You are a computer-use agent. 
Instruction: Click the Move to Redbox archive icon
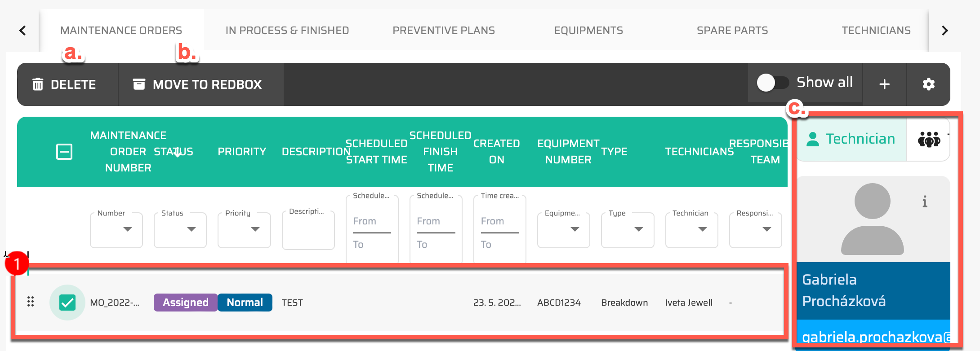pos(139,84)
